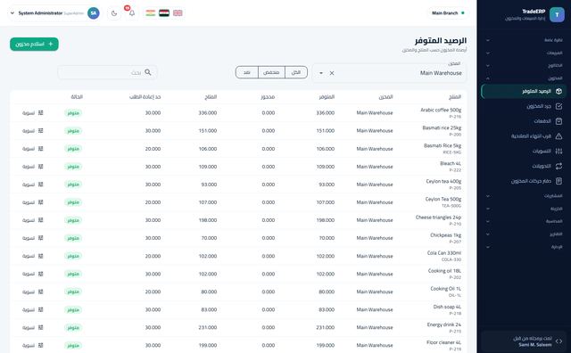The image size is (571, 353).
Task: Expand the نظرة عامة sidebar section
Action: coord(525,40)
